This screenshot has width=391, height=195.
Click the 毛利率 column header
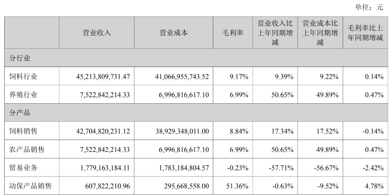point(233,33)
